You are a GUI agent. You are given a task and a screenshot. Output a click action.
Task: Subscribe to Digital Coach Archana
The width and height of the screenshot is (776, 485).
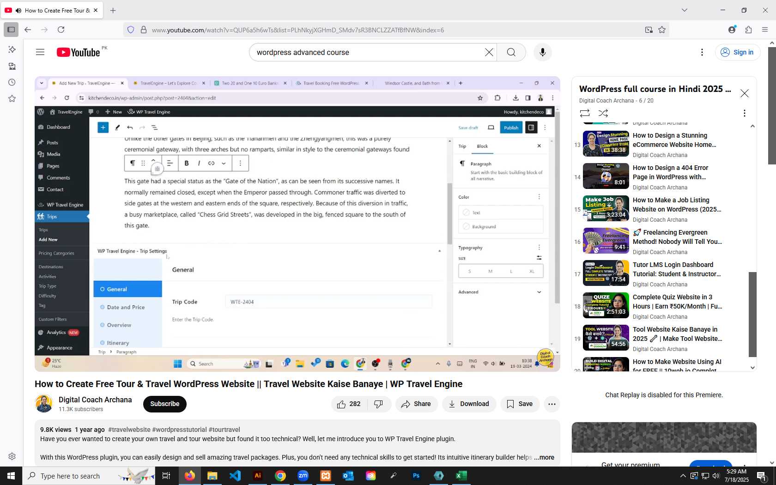(x=165, y=404)
